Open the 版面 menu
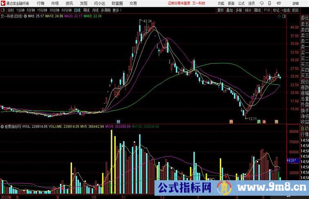309x199 pixels. click(x=231, y=3)
